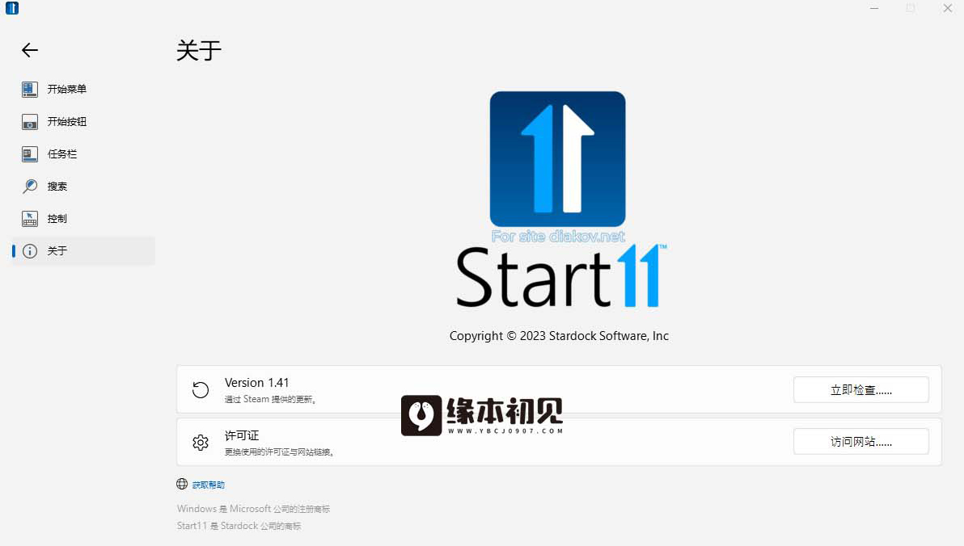Click the version refresh circular arrow icon
The width and height of the screenshot is (964, 546).
[201, 390]
